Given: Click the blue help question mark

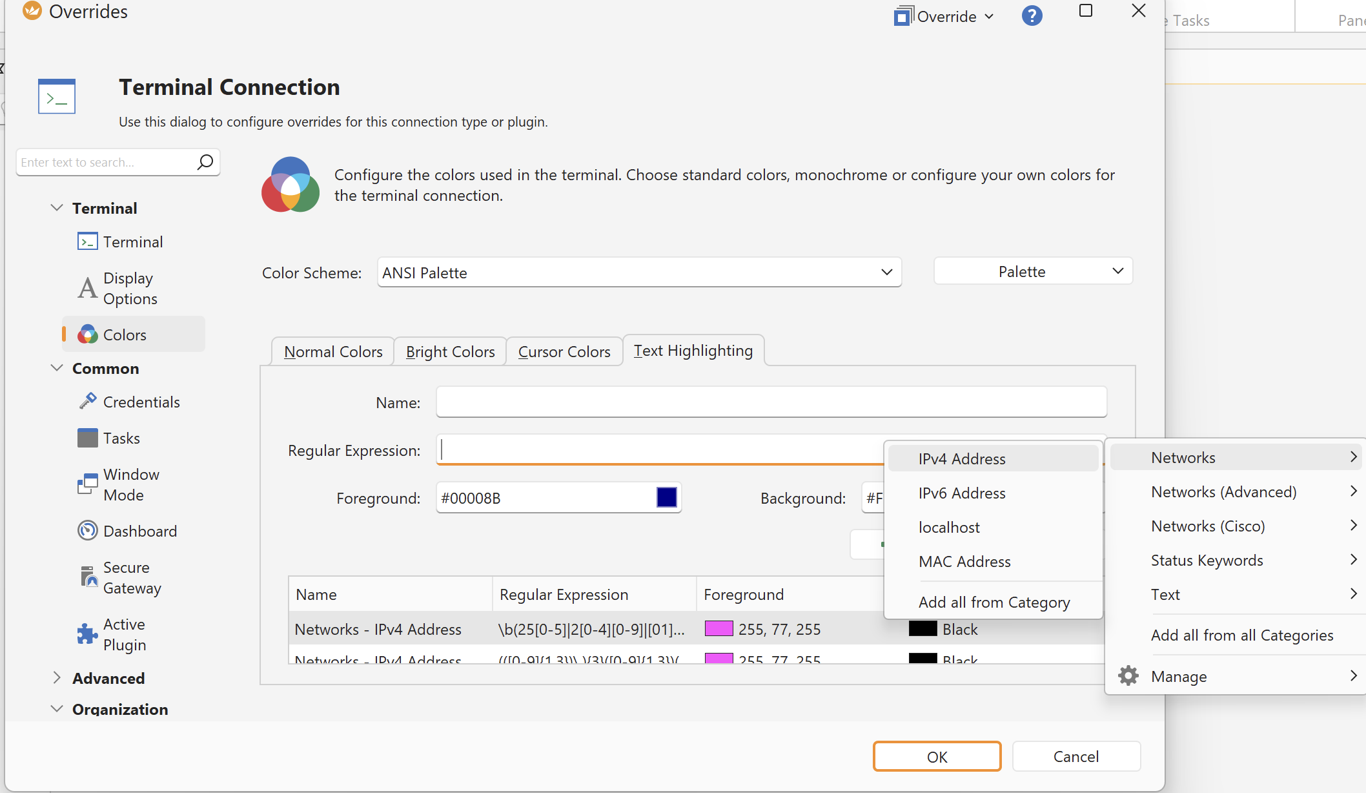Looking at the screenshot, I should coord(1032,15).
